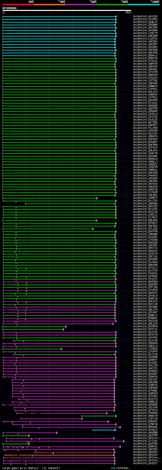Image resolution: width=162 pixels, height=470 pixels.
Task: Click the UniRef100_A7R355 hit label
Action: (x=145, y=131)
